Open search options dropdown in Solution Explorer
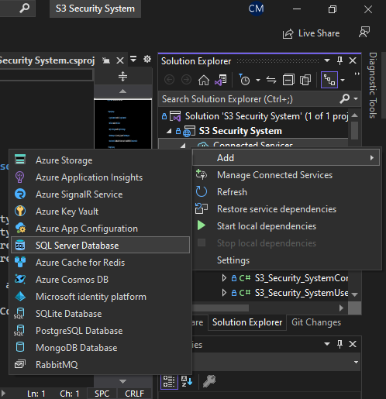Image resolution: width=386 pixels, height=399 pixels. [x=356, y=99]
